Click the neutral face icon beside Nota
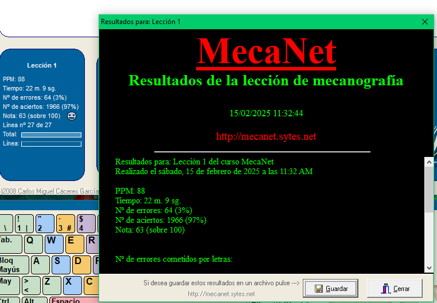Image resolution: width=437 pixels, height=303 pixels. [x=72, y=116]
